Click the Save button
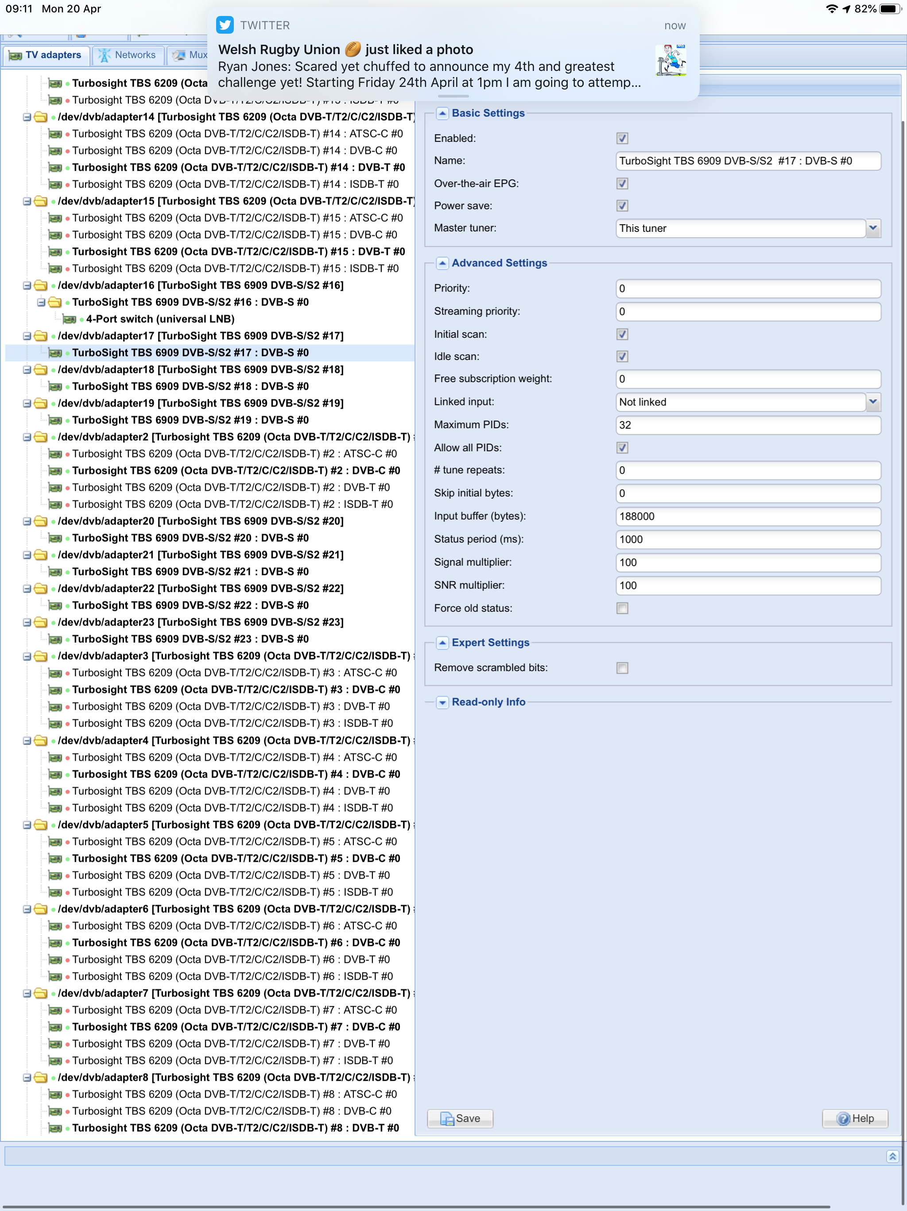Image resolution: width=907 pixels, height=1211 pixels. tap(460, 1118)
